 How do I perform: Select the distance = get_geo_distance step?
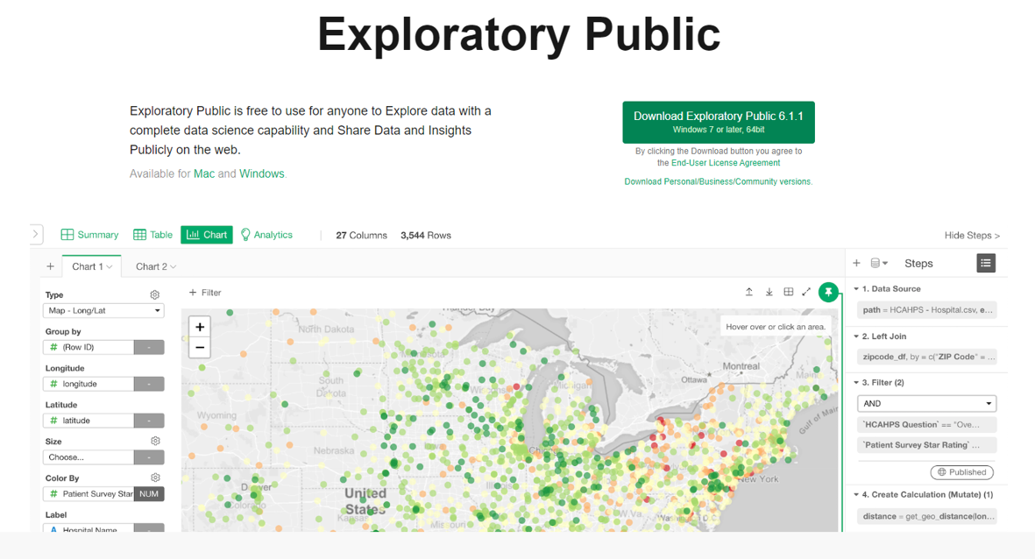coord(926,516)
